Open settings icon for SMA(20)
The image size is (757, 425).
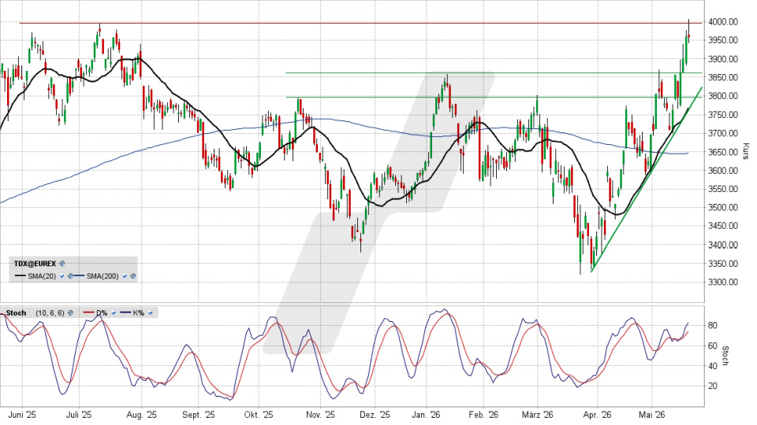coord(70,276)
